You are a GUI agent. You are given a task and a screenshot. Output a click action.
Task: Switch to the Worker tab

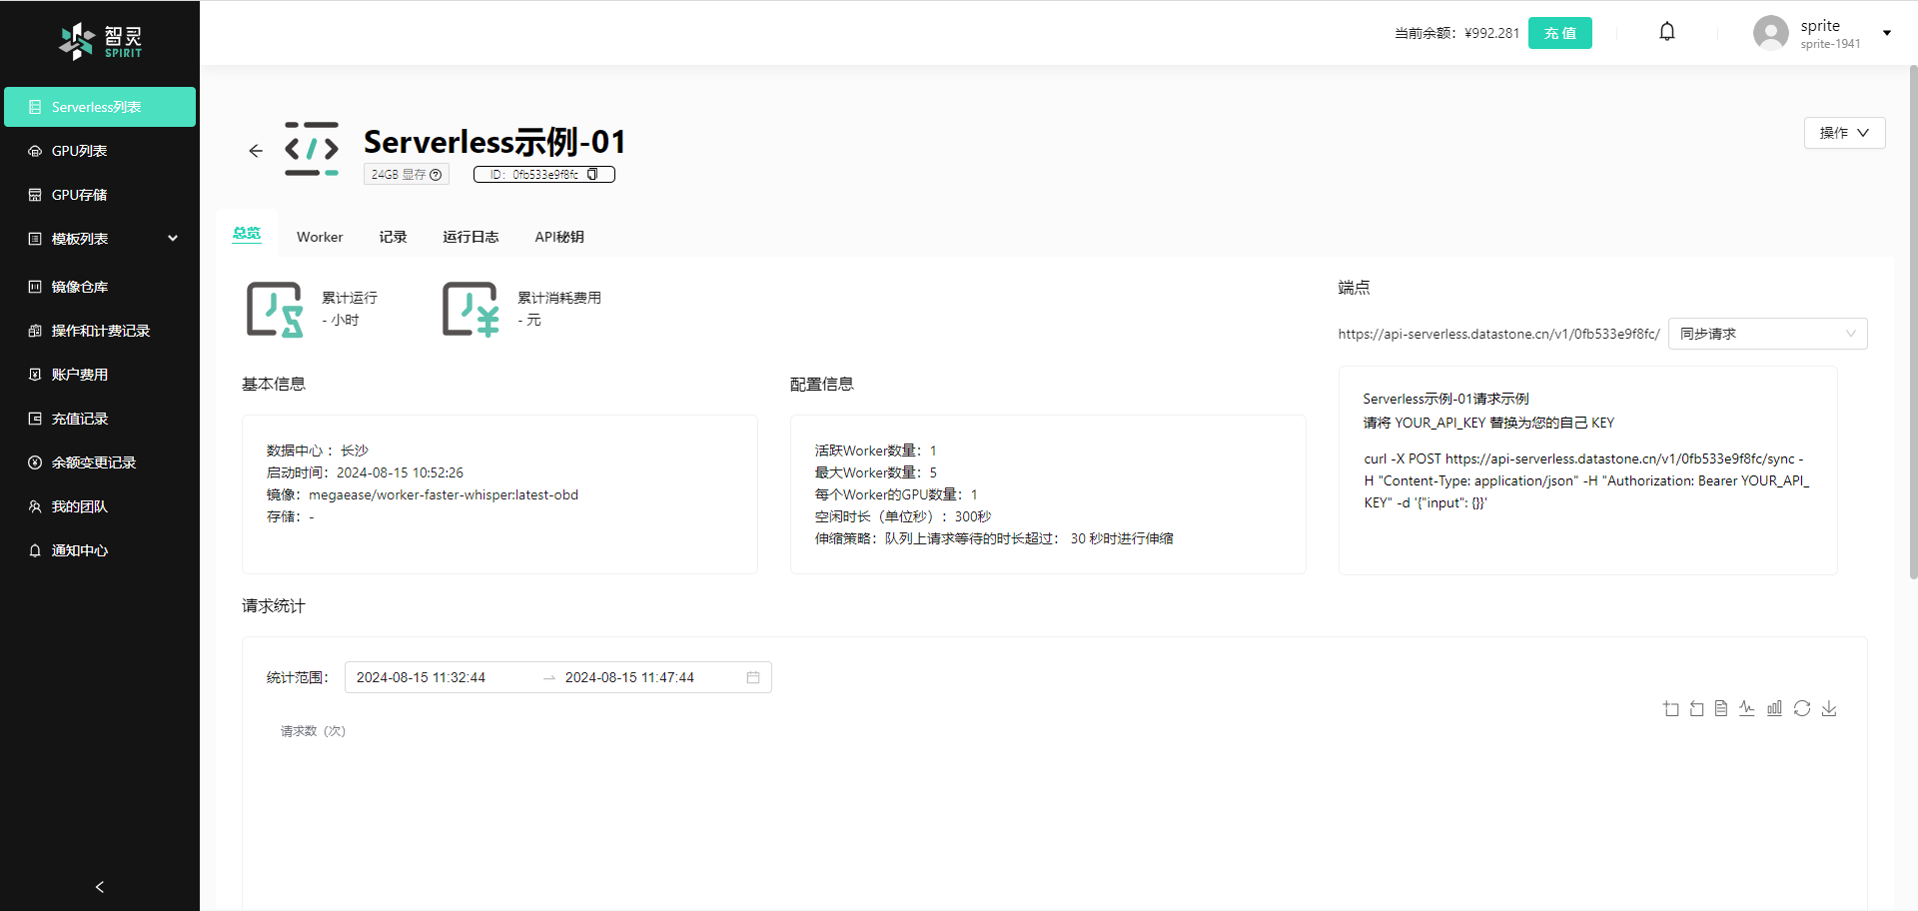click(x=320, y=237)
